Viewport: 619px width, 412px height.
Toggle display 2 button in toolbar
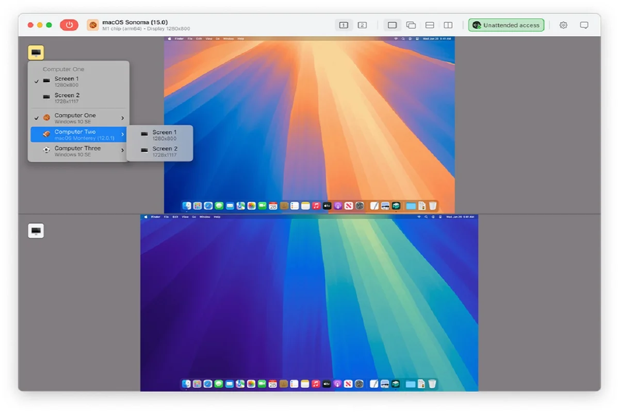(x=362, y=25)
